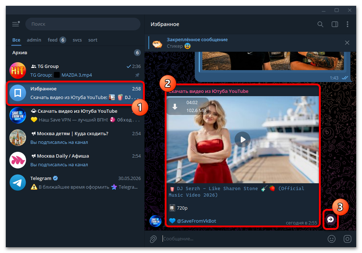Play the DJ Serzh video
Image resolution: width=362 pixels, height=253 pixels.
coord(243,140)
